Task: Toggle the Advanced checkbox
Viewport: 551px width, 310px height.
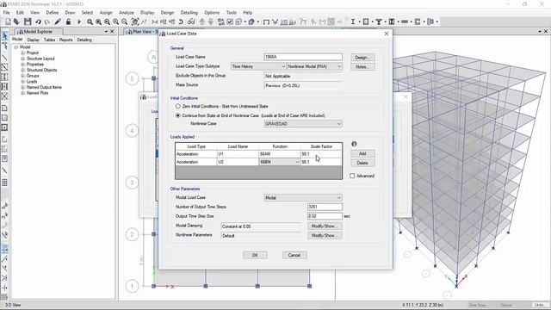Action: point(352,176)
